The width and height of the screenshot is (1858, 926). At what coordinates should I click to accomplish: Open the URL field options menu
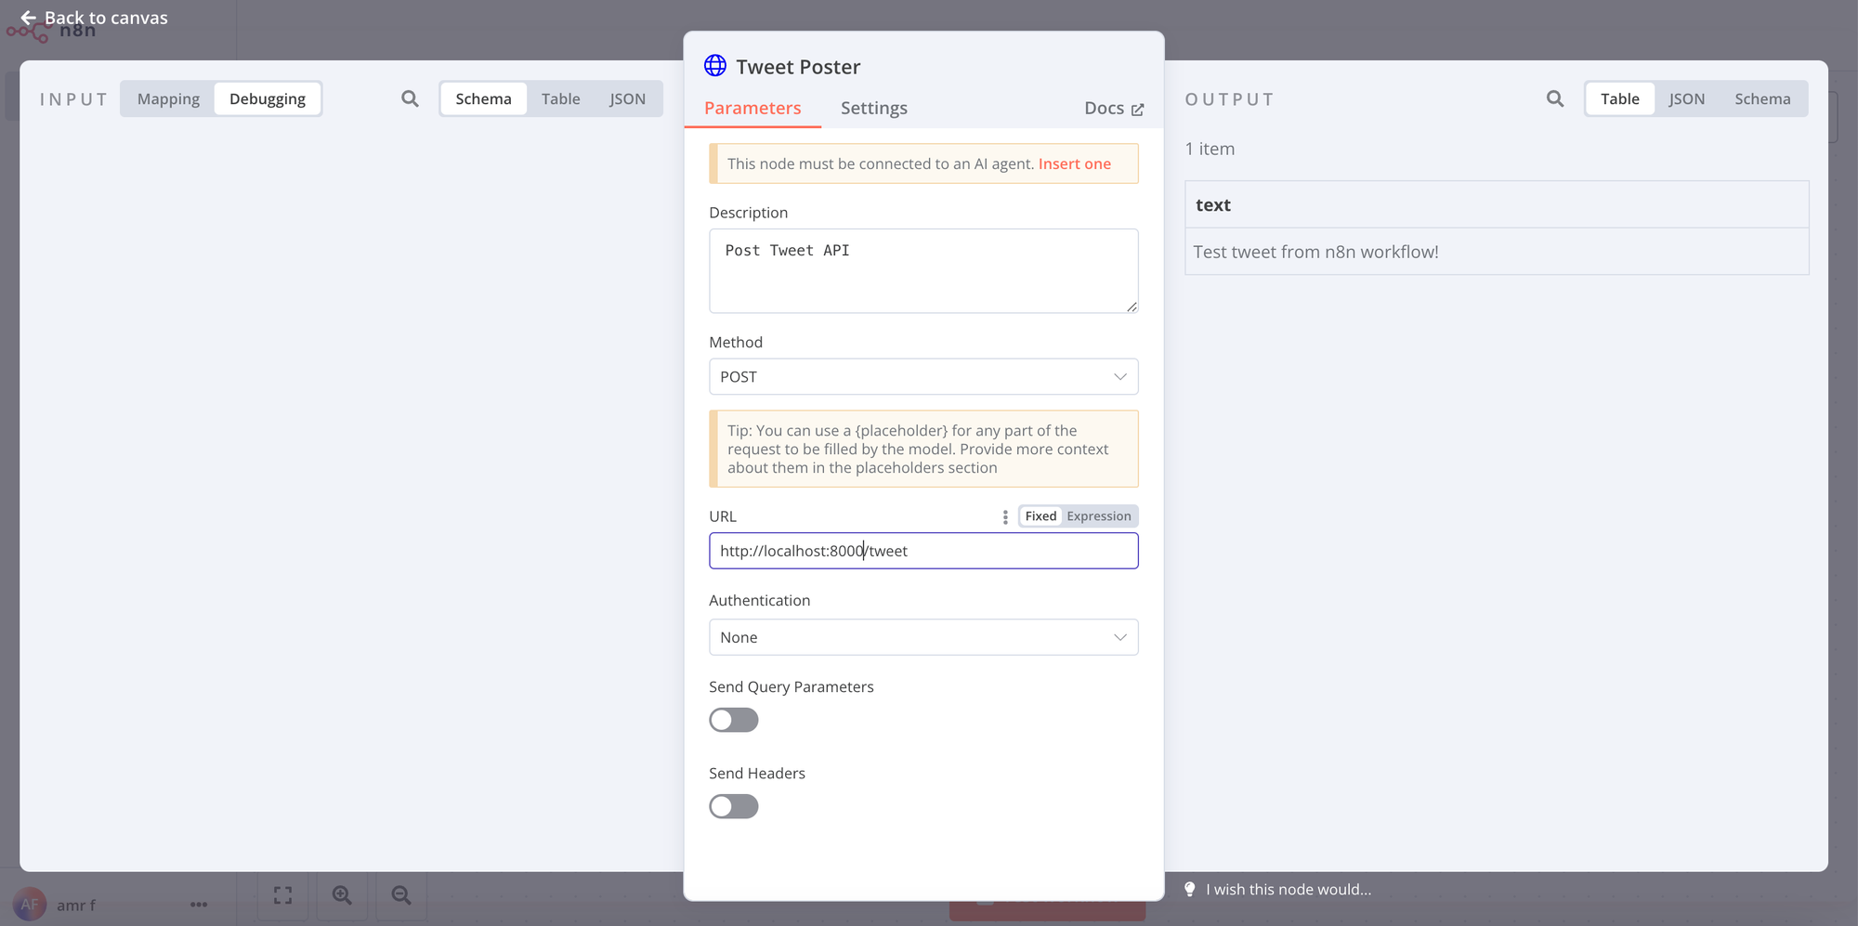coord(1005,516)
